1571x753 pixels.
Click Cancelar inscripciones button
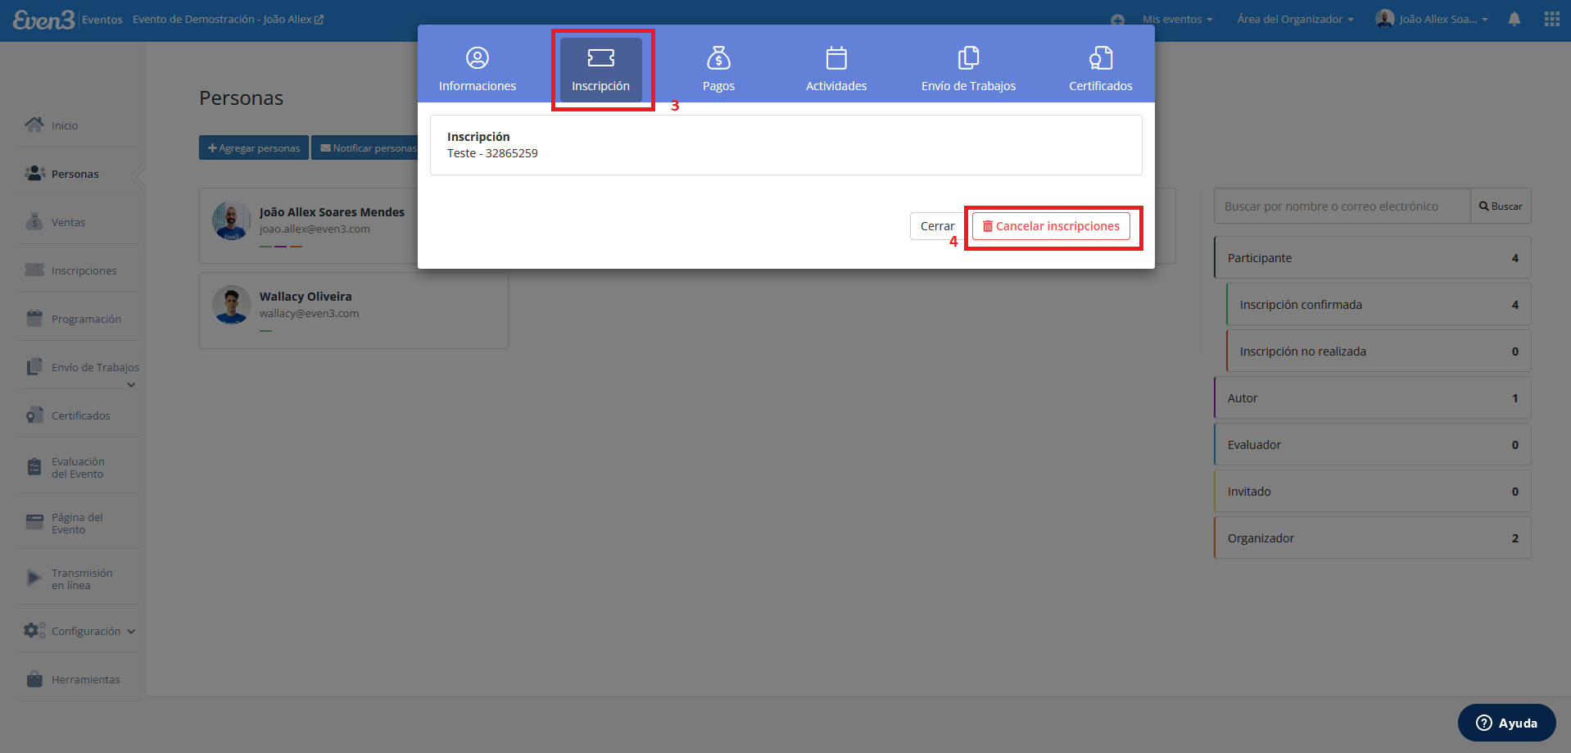[1051, 226]
